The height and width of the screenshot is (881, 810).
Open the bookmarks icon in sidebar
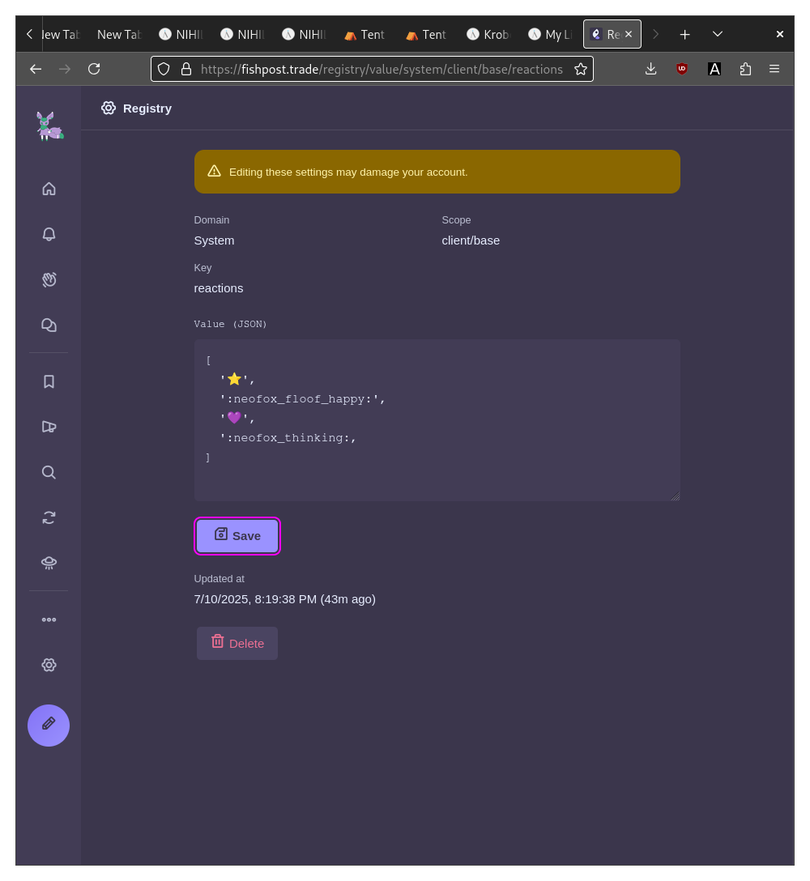49,382
